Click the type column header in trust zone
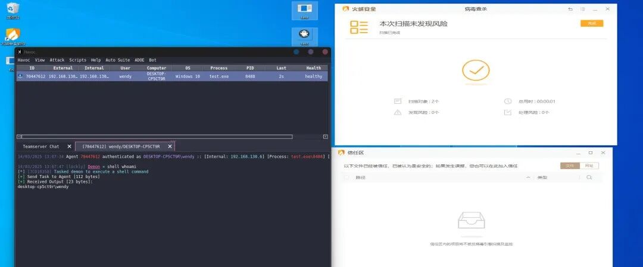The height and width of the screenshot is (267, 643). coord(542,177)
